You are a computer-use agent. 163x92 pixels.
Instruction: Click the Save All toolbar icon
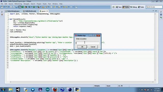pos(14,7)
